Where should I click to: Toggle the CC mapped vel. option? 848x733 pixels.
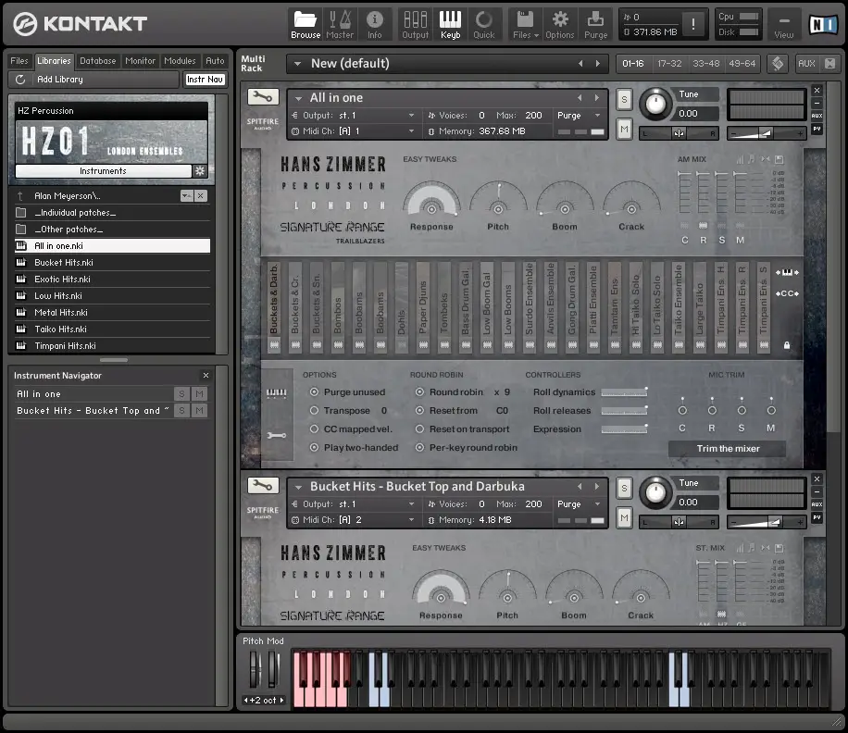click(315, 429)
